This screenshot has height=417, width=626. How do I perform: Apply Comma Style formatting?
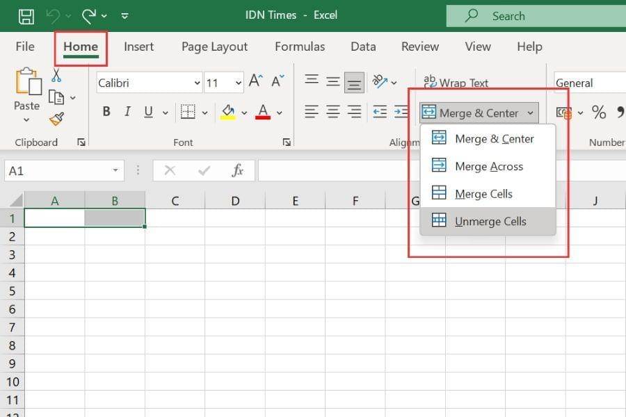620,112
